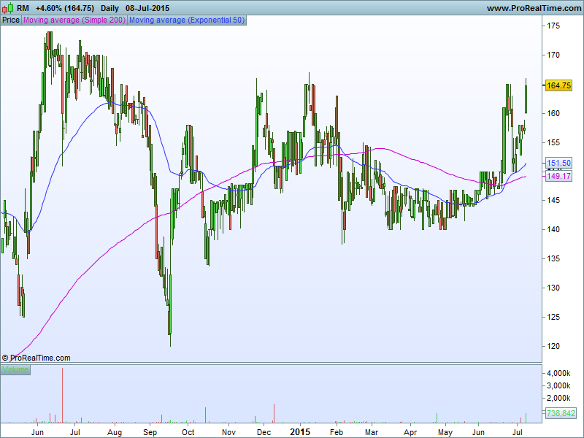Click the yellow 164.75 current price tag
Screen dimensions: 584x438
click(558, 85)
